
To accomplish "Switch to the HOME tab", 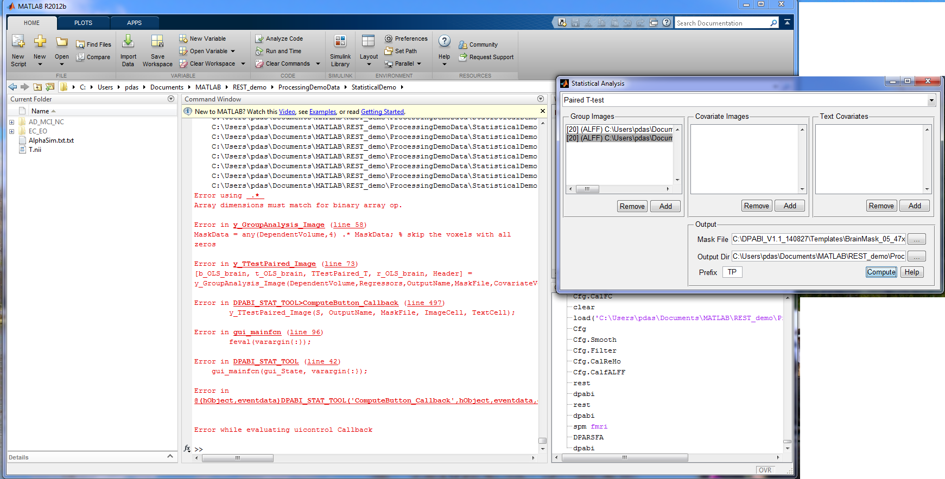I will (31, 23).
